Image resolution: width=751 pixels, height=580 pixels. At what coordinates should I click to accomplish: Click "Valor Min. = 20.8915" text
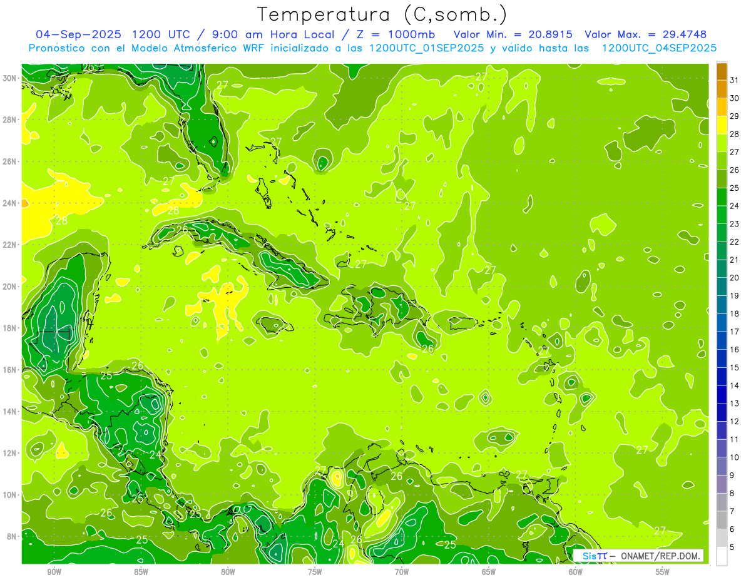[513, 34]
